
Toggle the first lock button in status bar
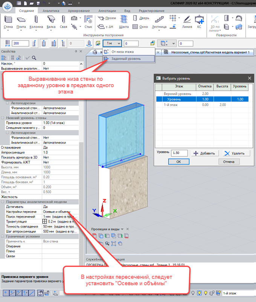pyautogui.click(x=40, y=293)
